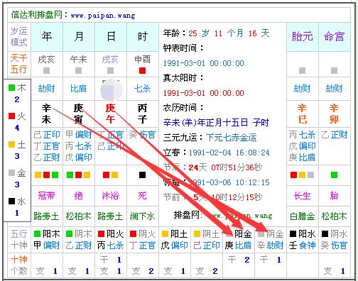Click the black 水 water element square
358x281 pixels.
click(11, 201)
